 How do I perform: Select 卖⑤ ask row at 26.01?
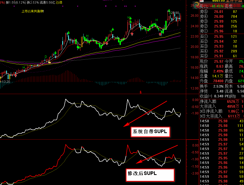click(x=222, y=12)
